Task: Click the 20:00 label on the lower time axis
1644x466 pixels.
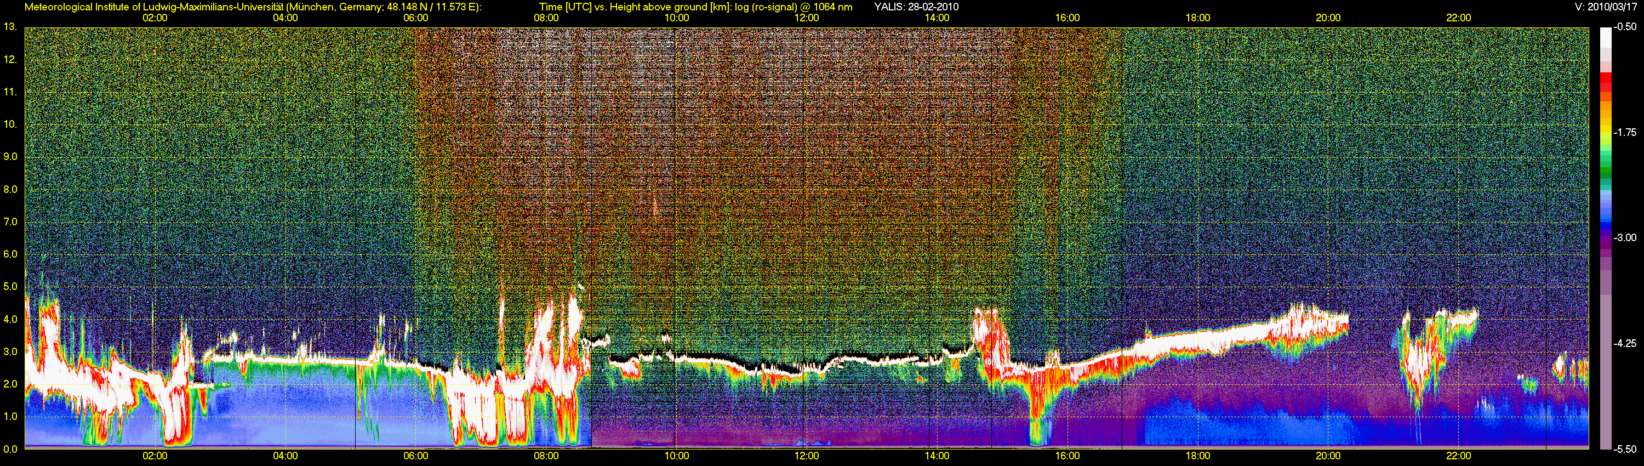Action: coord(1328,456)
